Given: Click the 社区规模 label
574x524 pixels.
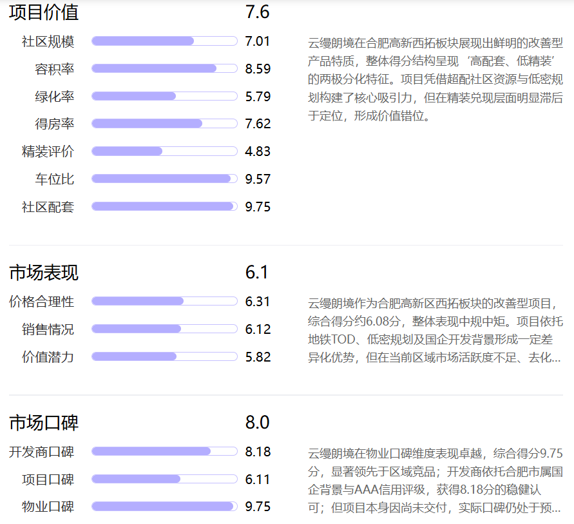Looking at the screenshot, I should [x=48, y=41].
